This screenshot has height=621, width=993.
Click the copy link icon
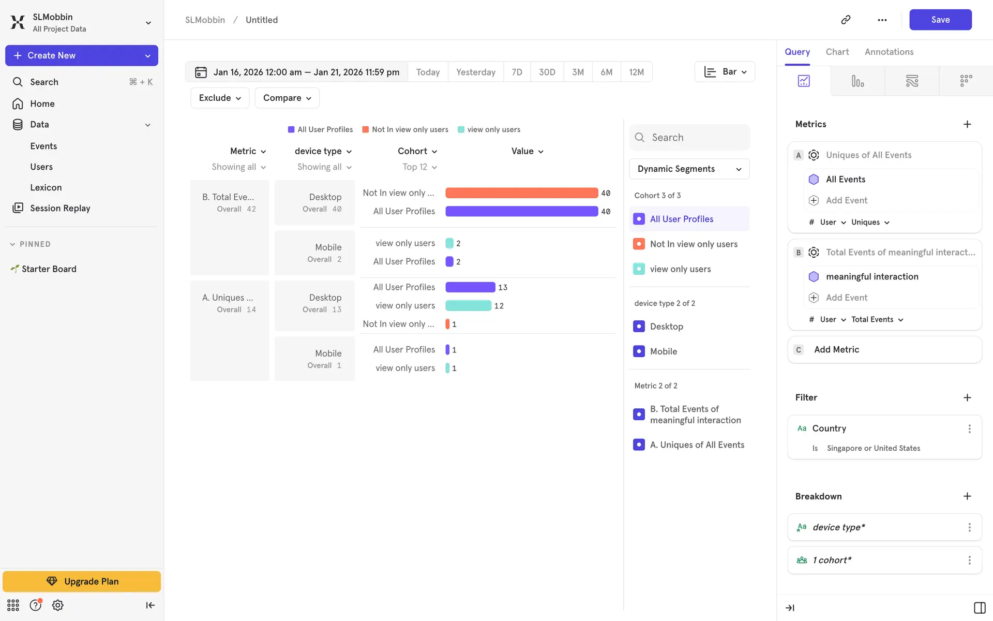(846, 20)
